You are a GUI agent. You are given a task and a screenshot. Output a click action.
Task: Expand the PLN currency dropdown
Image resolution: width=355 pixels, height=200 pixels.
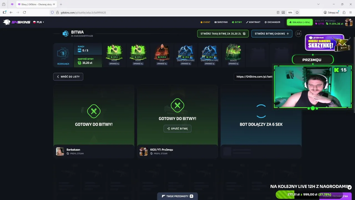pyautogui.click(x=39, y=22)
